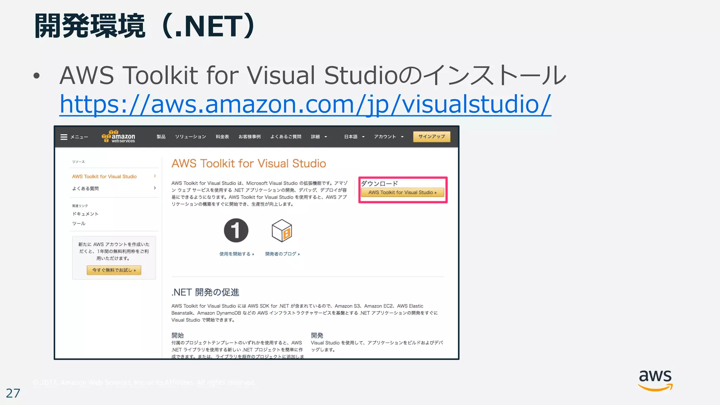This screenshot has height=405, width=720.
Task: Open the ソリューション menu item
Action: point(191,137)
